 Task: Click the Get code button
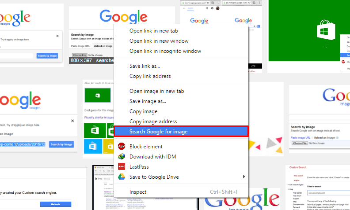56,204
